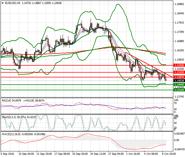The image size is (185, 157).
Task: Select the green 1.14400 support level label
Action: point(179,84)
